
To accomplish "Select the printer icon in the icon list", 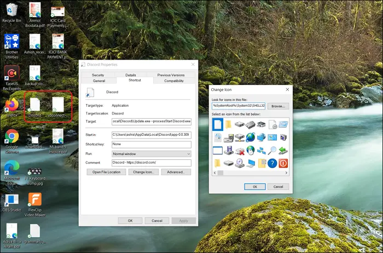I will [262, 125].
